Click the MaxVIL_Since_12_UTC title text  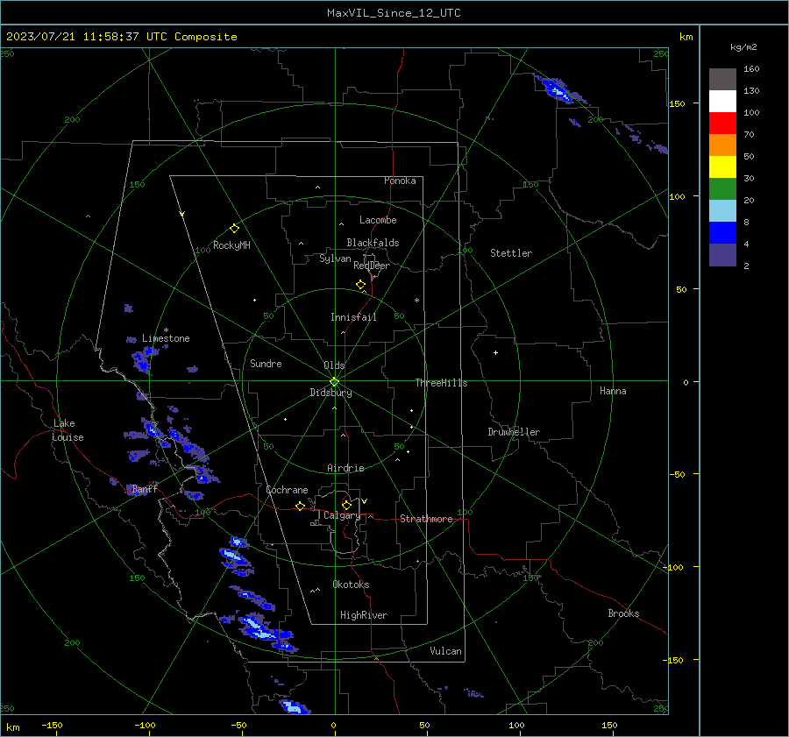[394, 13]
